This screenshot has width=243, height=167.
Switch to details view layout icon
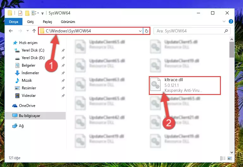coord(223,158)
